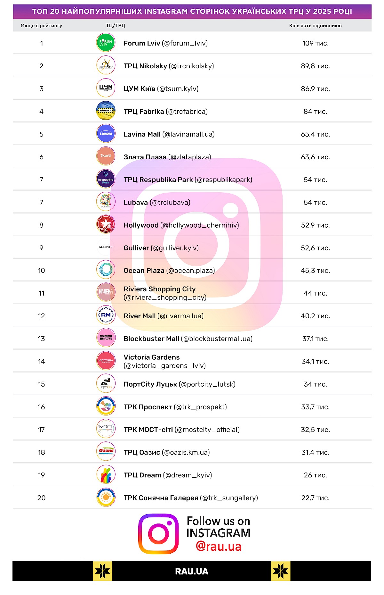
Task: Click the left yellow star emblem in footer
Action: tap(102, 571)
